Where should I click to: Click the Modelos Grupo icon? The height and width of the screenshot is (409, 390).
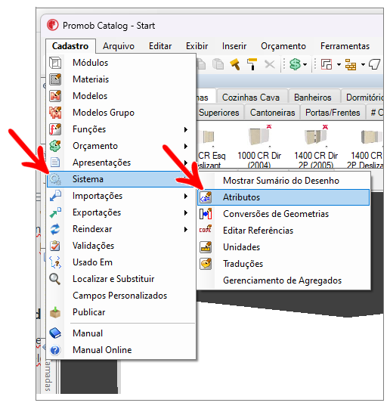pos(55,113)
